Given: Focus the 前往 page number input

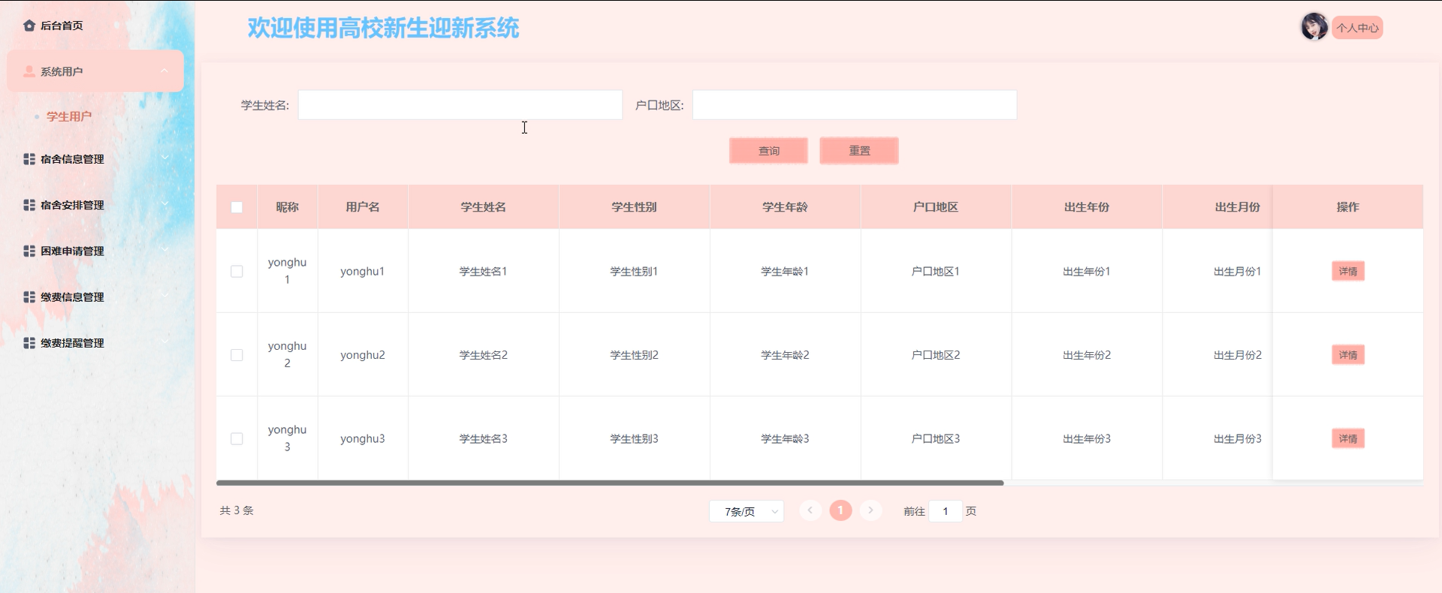Looking at the screenshot, I should [946, 511].
